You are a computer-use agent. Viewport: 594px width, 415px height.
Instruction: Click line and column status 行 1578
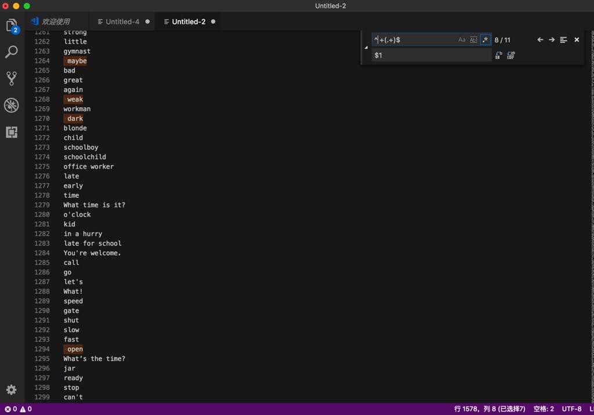490,409
